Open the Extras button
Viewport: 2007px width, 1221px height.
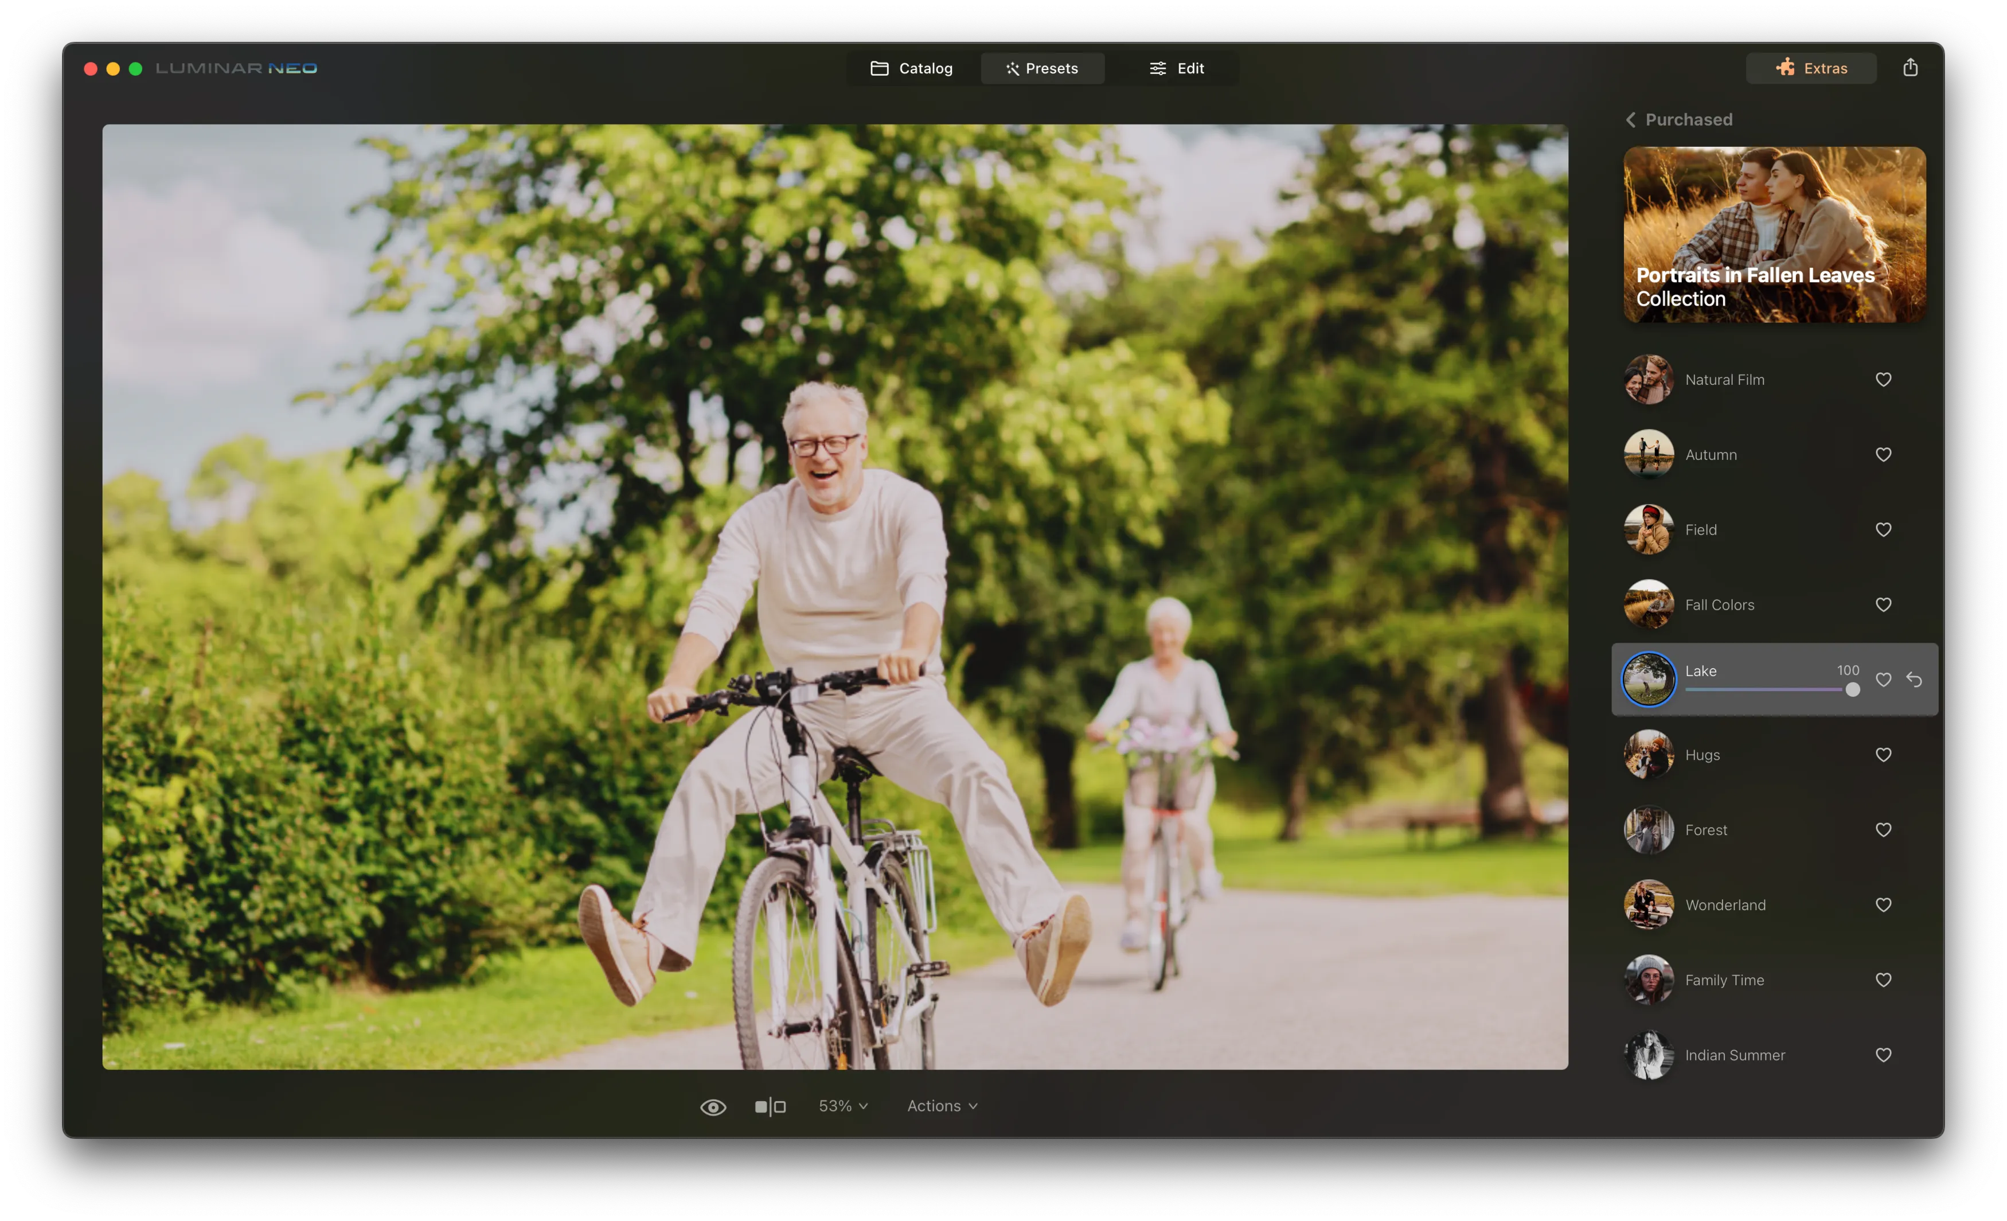(x=1811, y=68)
